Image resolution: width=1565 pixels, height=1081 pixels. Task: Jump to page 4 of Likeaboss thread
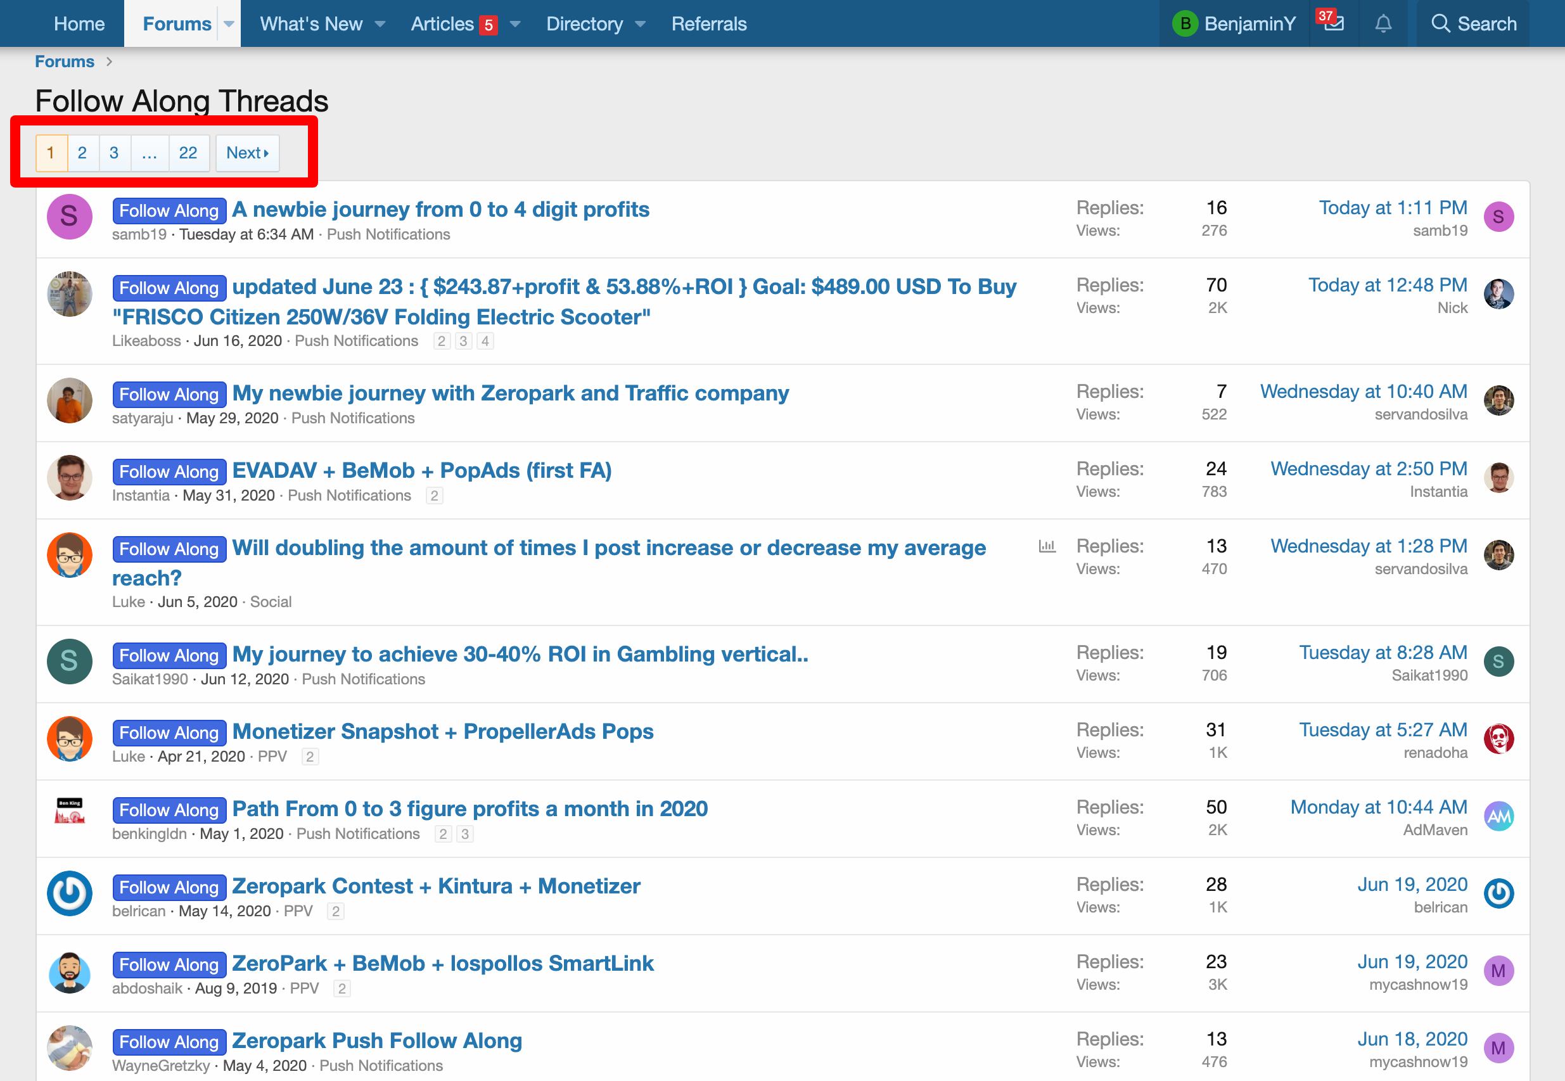pos(485,341)
